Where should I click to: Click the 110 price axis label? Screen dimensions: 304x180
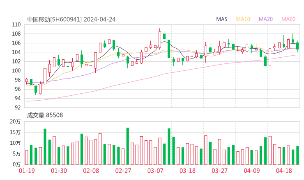(x=16, y=25)
